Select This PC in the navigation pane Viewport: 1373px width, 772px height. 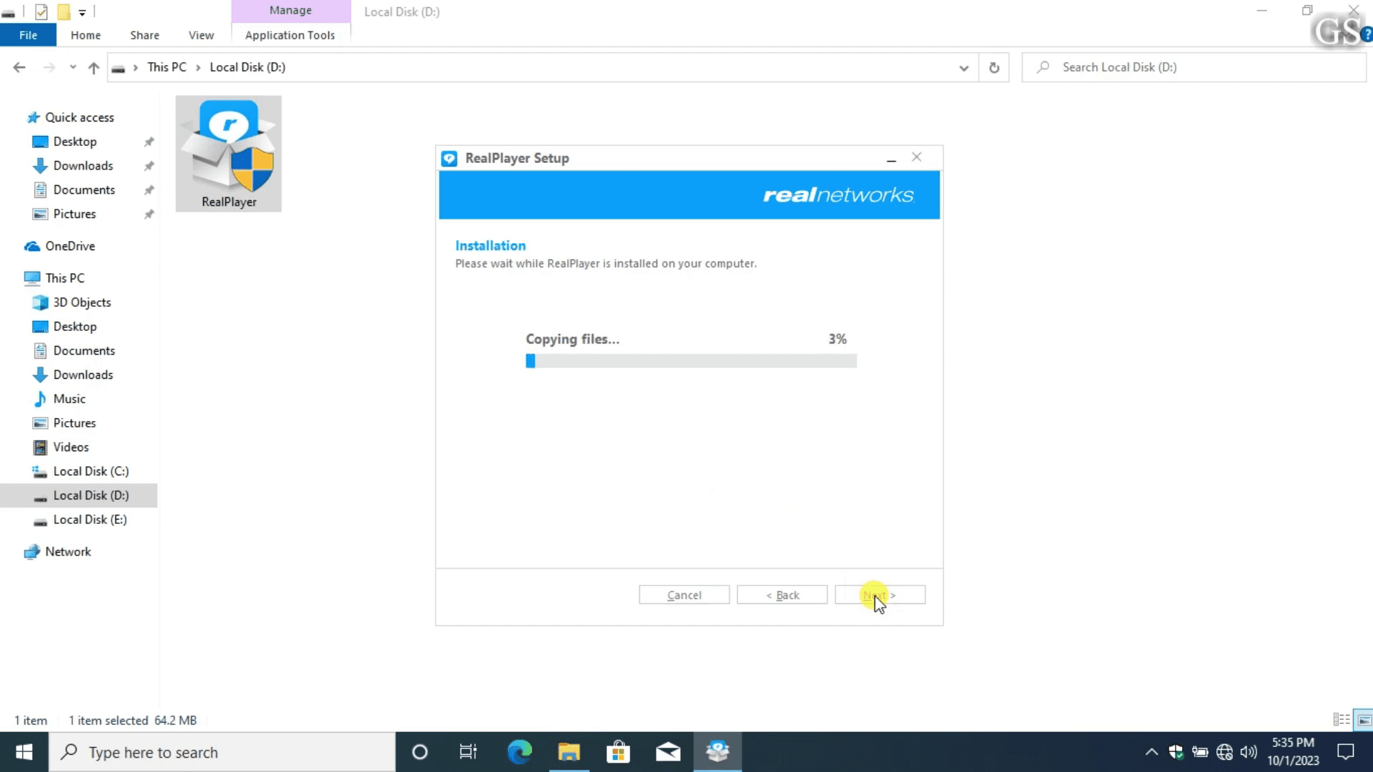click(64, 278)
